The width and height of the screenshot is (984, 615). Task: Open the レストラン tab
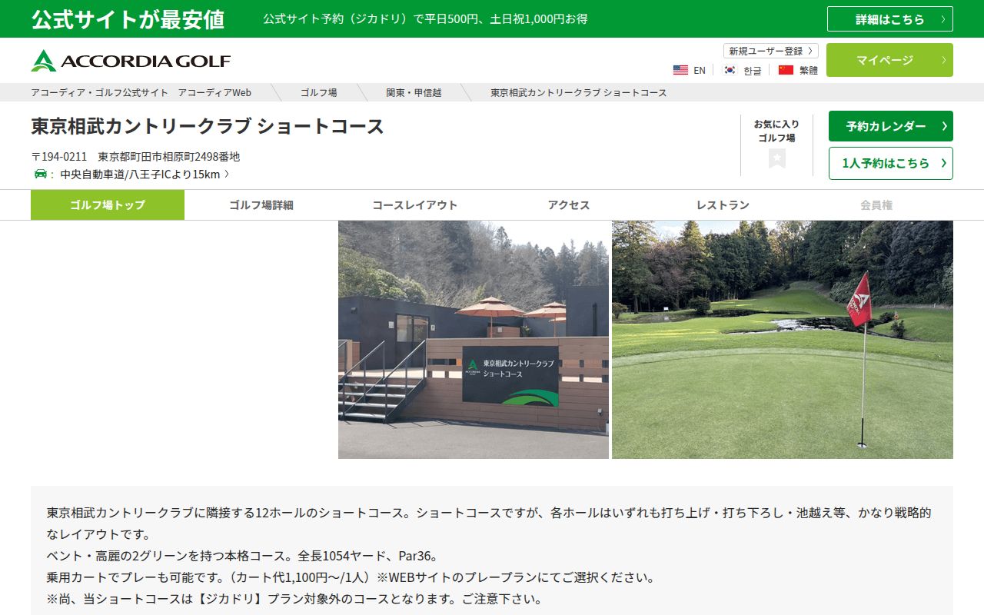pyautogui.click(x=723, y=205)
